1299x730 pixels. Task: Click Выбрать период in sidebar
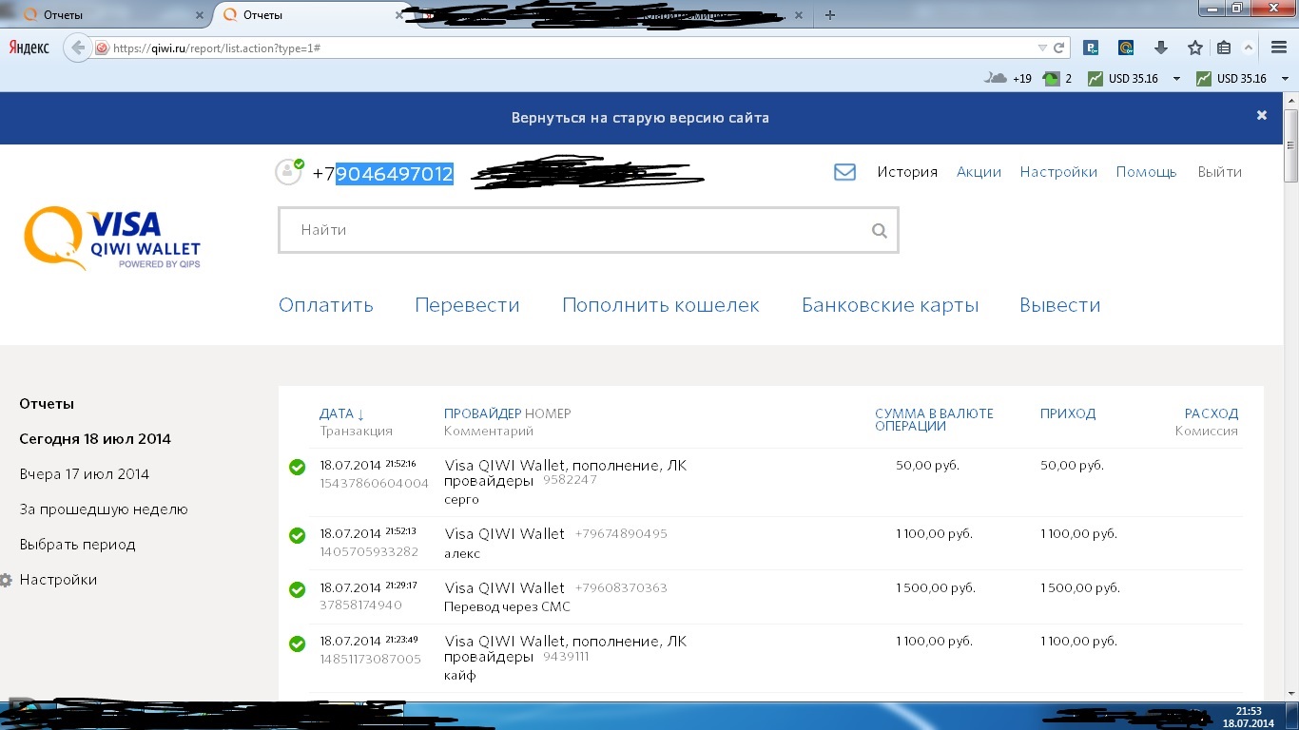[x=77, y=545]
